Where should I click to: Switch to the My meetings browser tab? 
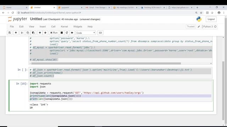(x=125, y=7)
